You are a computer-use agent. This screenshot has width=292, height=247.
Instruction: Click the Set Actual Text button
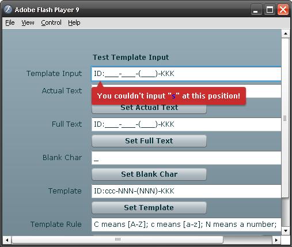click(x=149, y=109)
